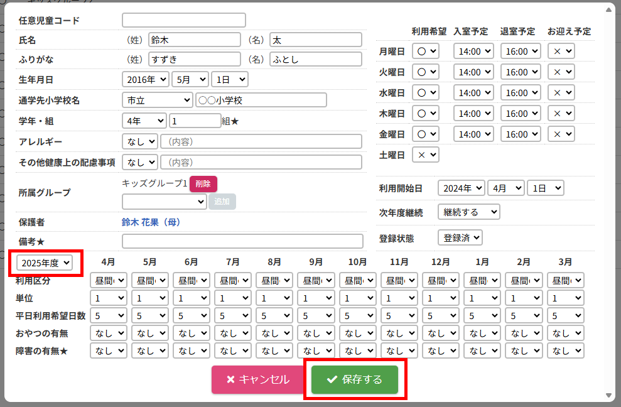This screenshot has height=407, width=621.
Task: Toggle Saturday 利用希望 × dropdown
Action: tap(426, 155)
